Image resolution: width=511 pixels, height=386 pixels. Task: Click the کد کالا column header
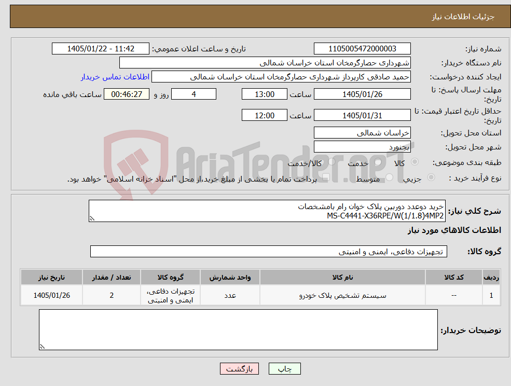click(x=453, y=277)
